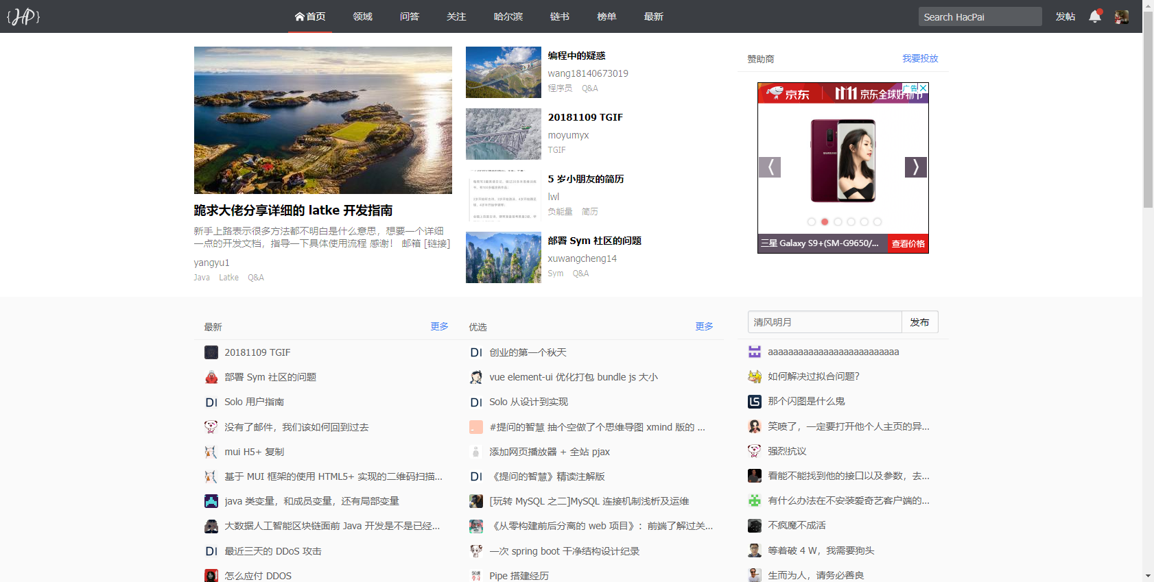
Task: Open the snowy bridge thumbnail for 20181109 TGIF
Action: tap(504, 134)
